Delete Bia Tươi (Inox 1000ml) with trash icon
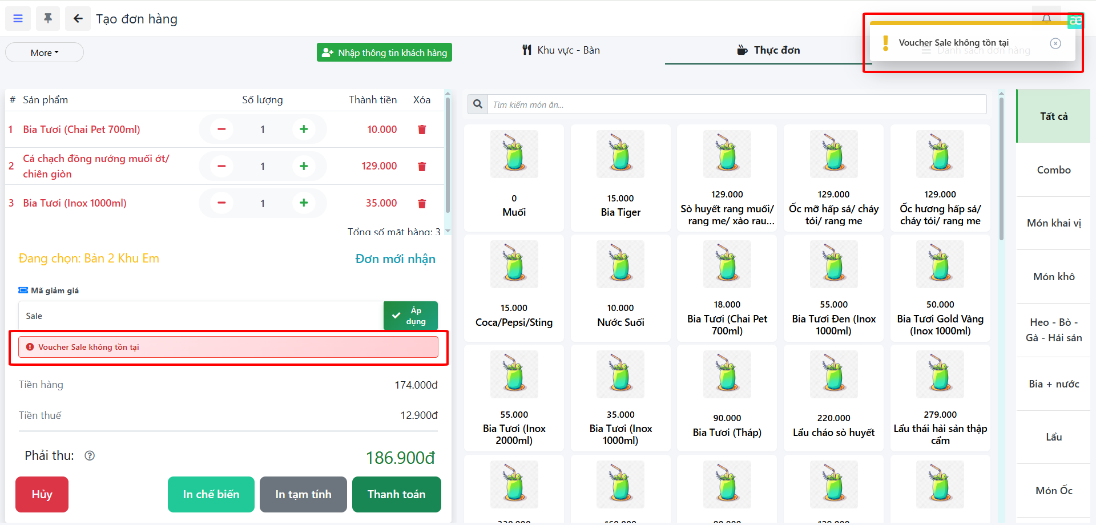1096x525 pixels. (x=422, y=203)
